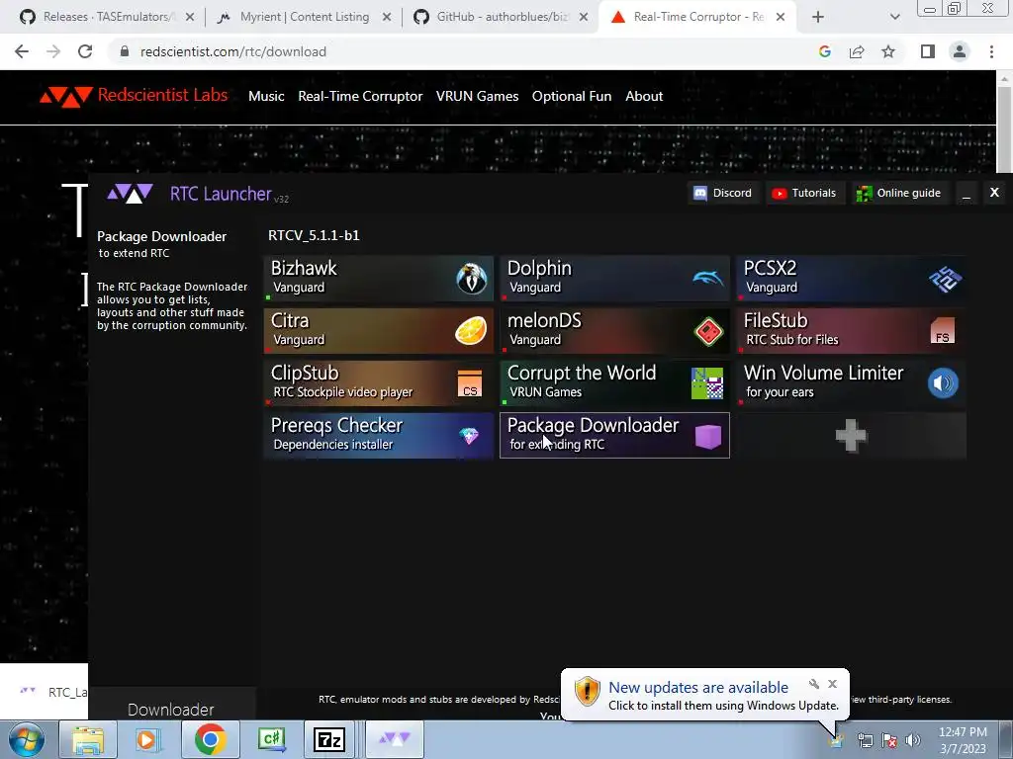Open the PCSX2 Vanguard tile
Viewport: 1013px width, 759px height.
851,278
